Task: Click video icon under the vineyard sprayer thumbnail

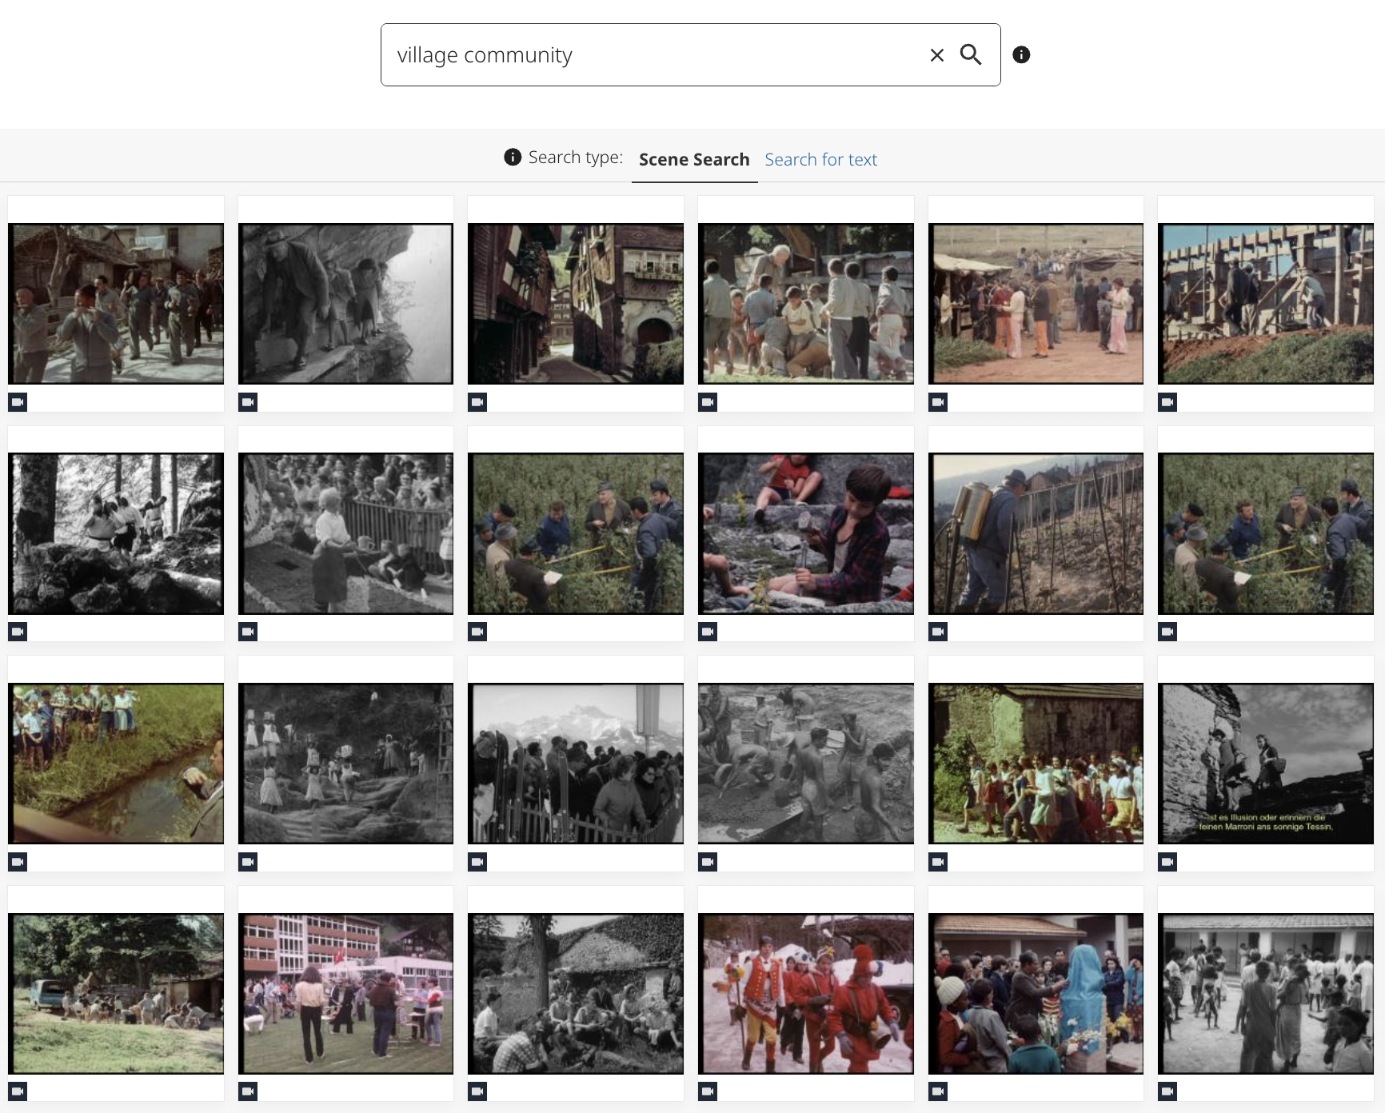Action: 938,632
